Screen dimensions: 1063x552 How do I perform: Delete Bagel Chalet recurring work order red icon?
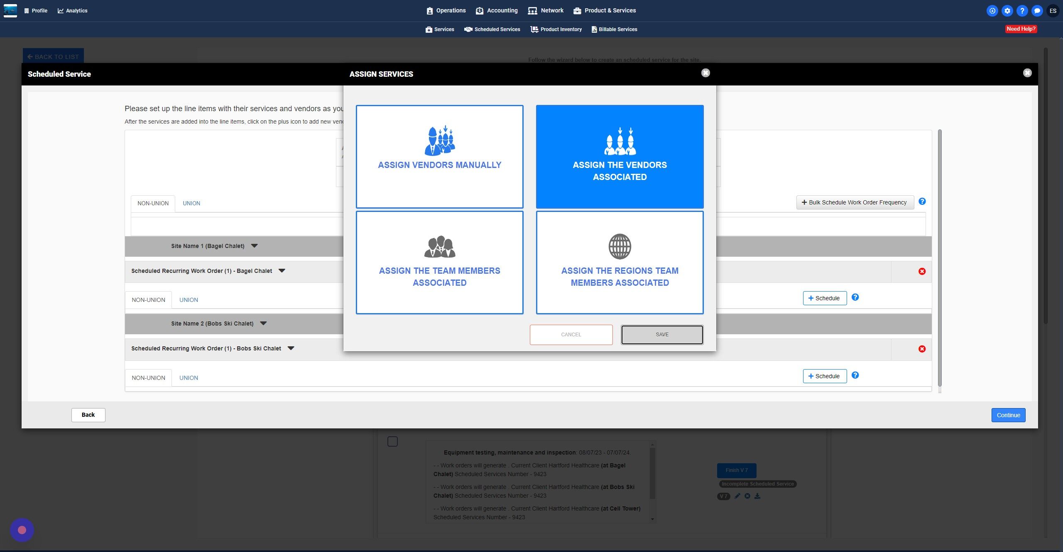coord(922,271)
